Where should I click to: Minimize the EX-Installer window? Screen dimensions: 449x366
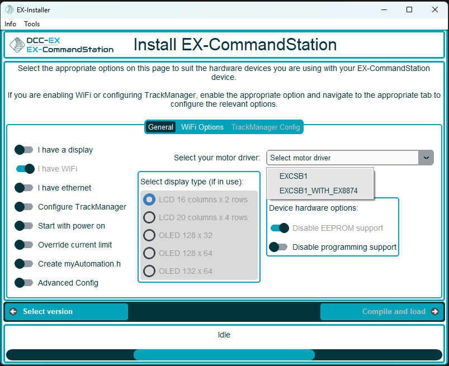(384, 9)
